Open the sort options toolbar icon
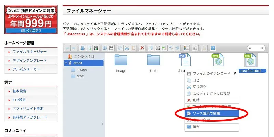The image size is (274, 137). coord(195,48)
